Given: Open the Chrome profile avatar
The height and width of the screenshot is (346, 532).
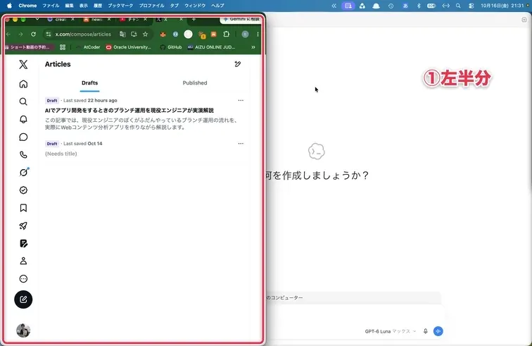Looking at the screenshot, I should click(x=245, y=34).
